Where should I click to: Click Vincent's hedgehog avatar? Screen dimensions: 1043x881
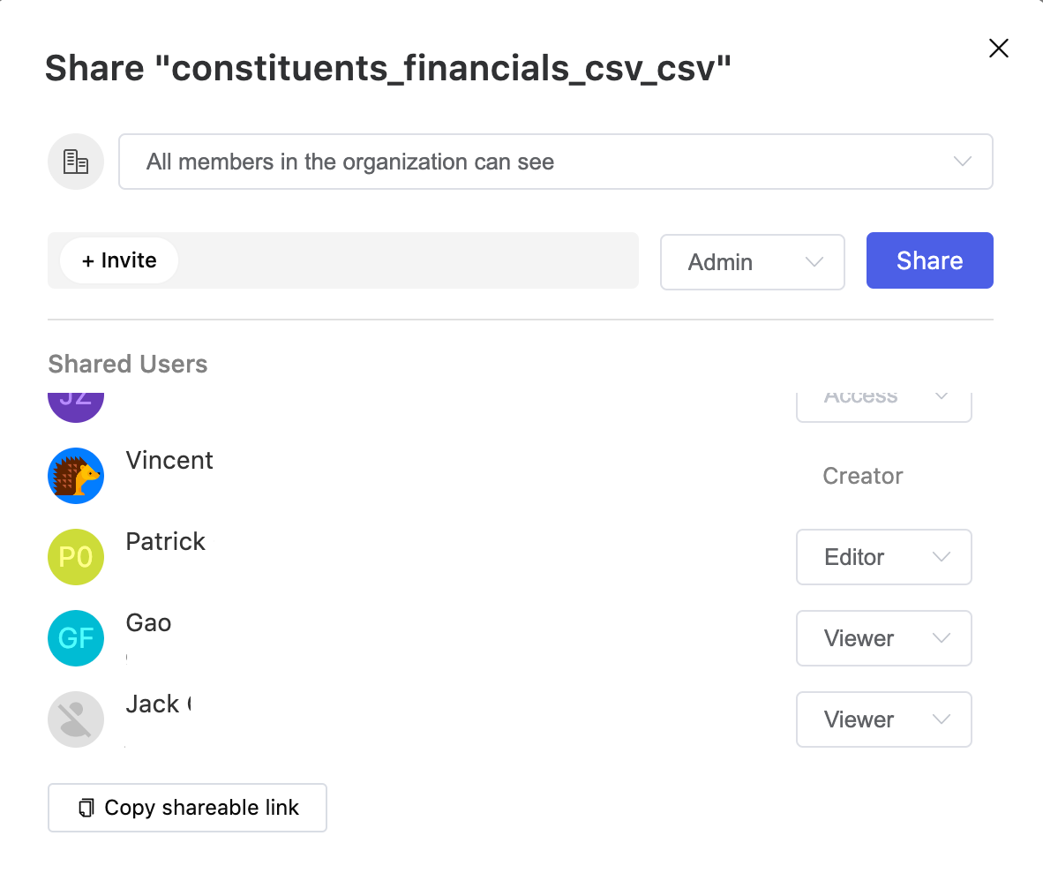(x=76, y=476)
